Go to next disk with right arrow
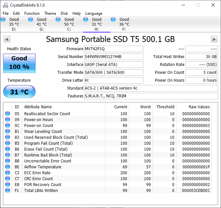The height and width of the screenshot is (208, 221). pyautogui.click(x=214, y=39)
